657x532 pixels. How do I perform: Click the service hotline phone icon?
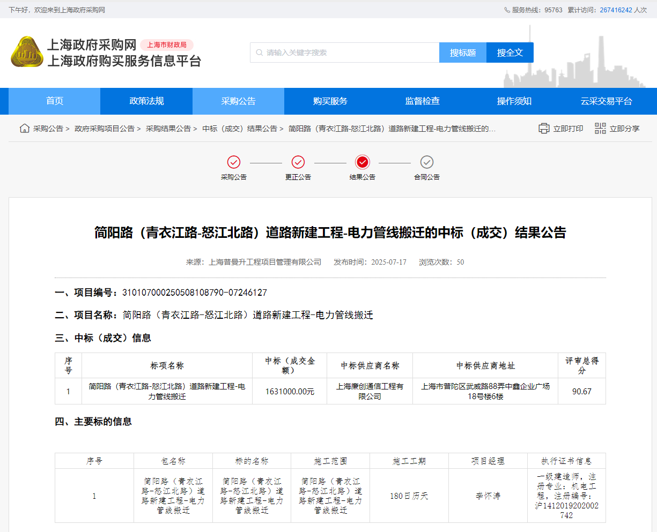pyautogui.click(x=507, y=10)
